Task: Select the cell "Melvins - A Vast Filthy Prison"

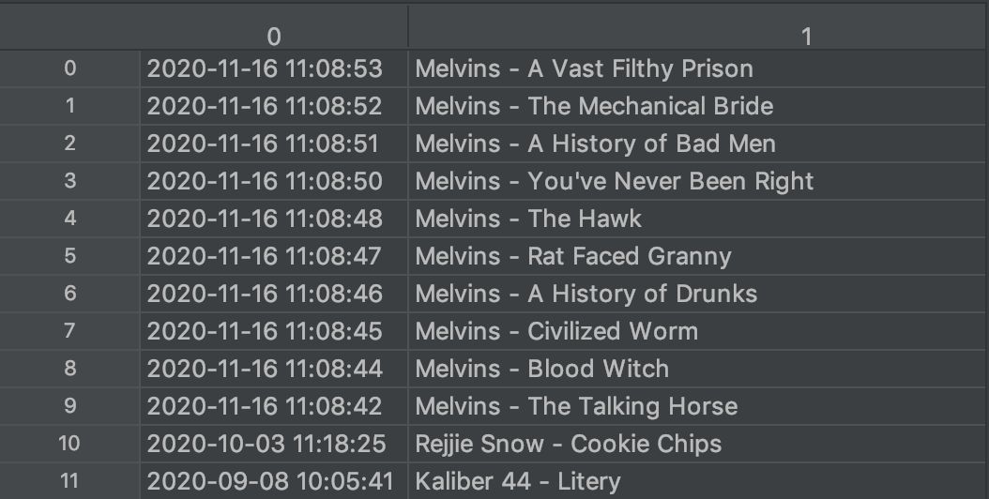Action: click(584, 68)
